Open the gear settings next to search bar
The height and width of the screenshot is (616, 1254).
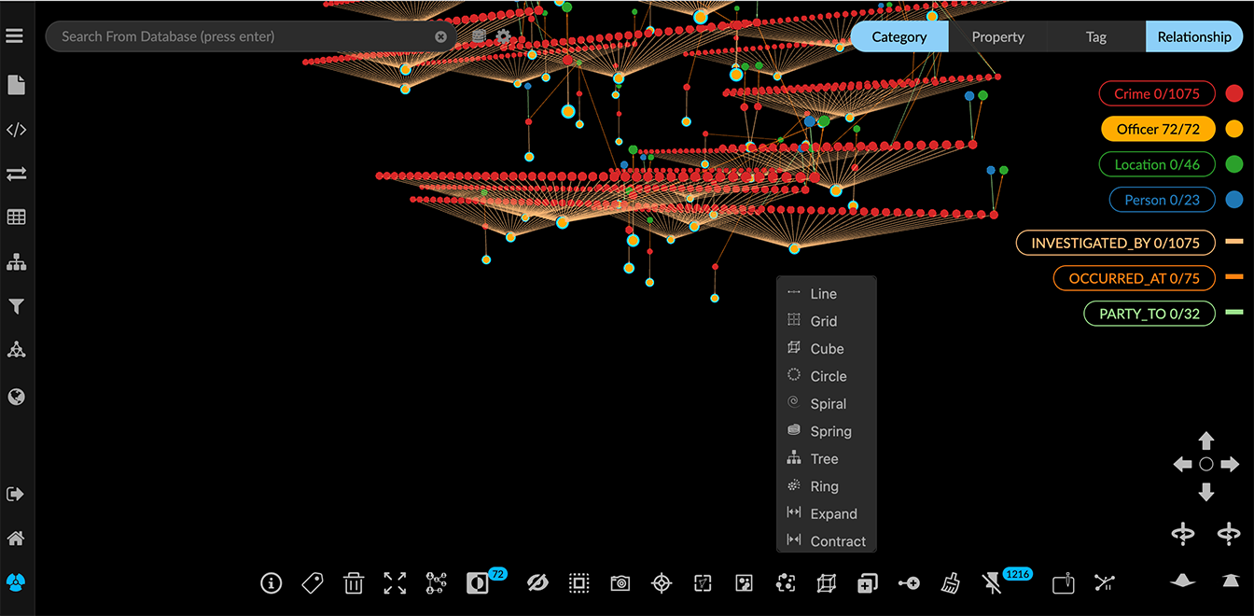tap(504, 37)
